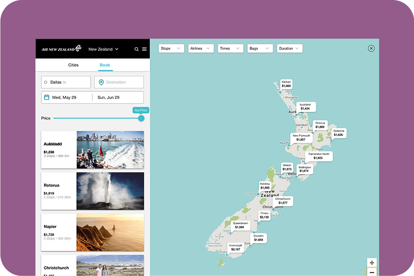The height and width of the screenshot is (276, 414).
Task: Zoom in the map with plus button
Action: [372, 263]
